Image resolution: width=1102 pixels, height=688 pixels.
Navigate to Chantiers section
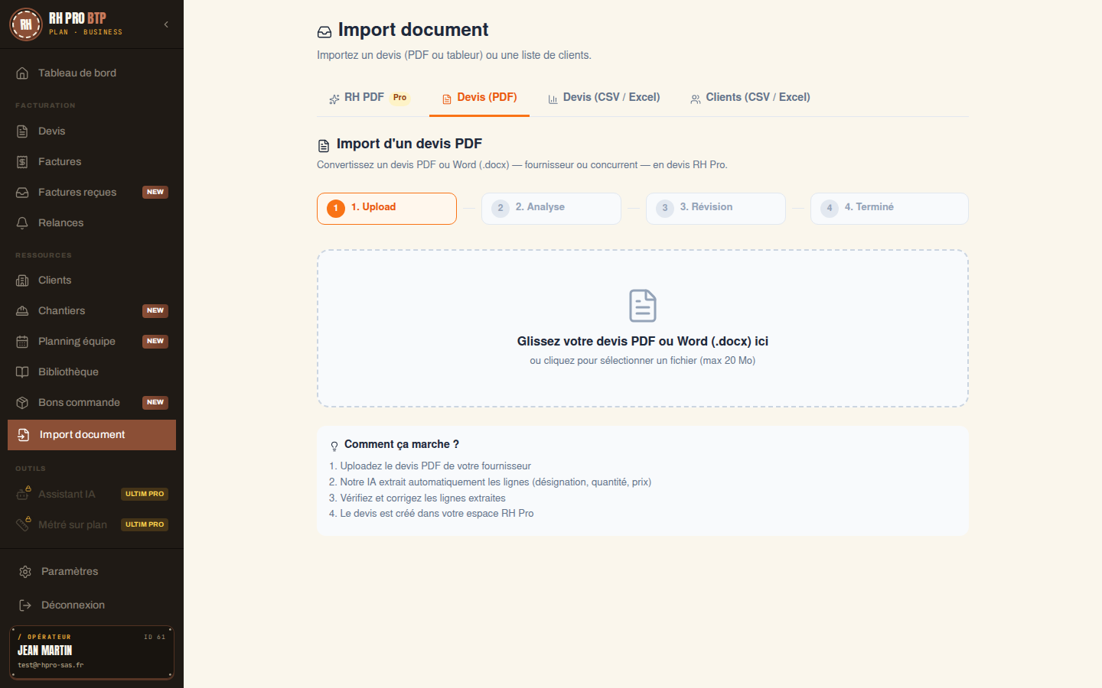point(92,311)
